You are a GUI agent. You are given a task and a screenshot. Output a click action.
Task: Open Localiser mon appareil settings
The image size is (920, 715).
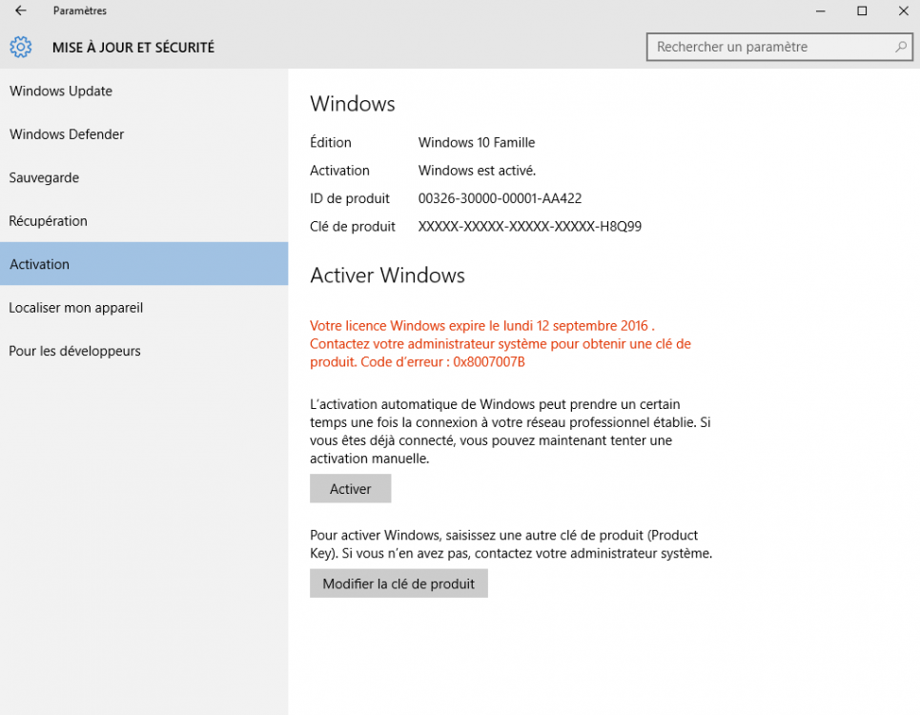(75, 307)
